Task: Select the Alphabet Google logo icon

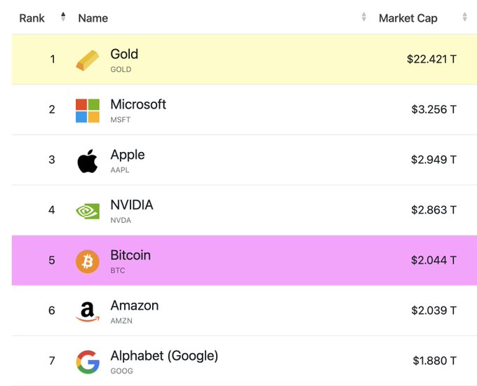Action: pyautogui.click(x=88, y=362)
